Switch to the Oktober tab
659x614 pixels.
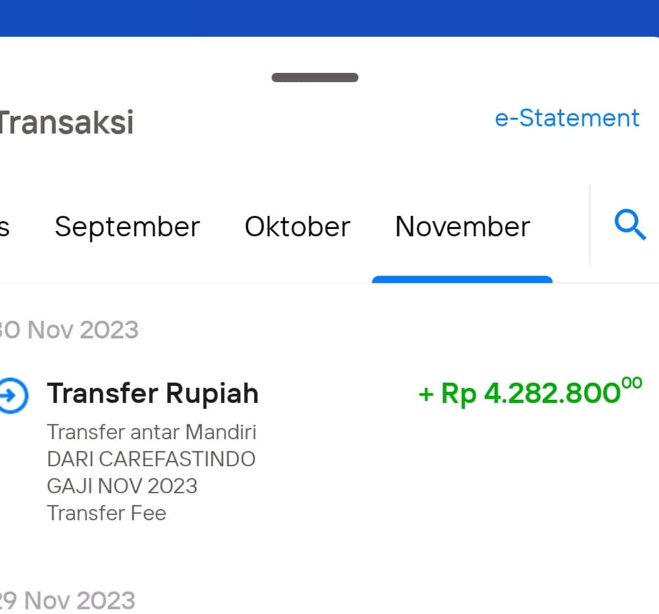pyautogui.click(x=297, y=227)
